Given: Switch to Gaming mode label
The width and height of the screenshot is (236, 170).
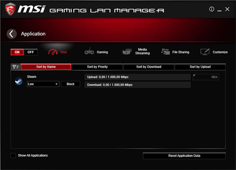Looking at the screenshot, I should tap(102, 52).
